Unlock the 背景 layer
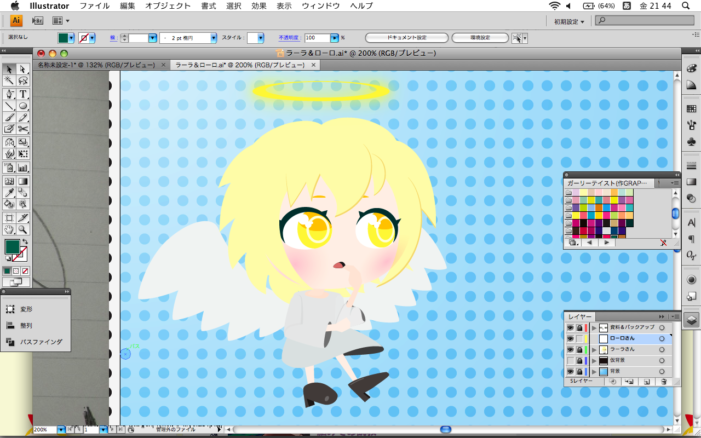This screenshot has width=701, height=438. tap(579, 371)
